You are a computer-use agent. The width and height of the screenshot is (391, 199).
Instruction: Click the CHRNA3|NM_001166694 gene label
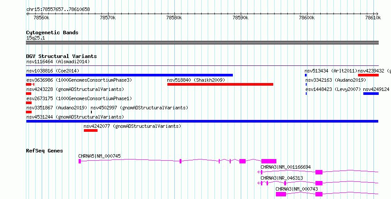pyautogui.click(x=286, y=167)
